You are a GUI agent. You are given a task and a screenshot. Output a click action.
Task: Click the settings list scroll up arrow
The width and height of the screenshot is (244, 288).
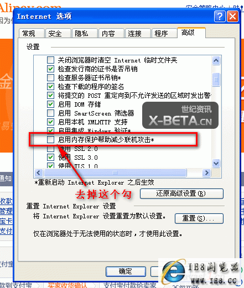point(216,60)
